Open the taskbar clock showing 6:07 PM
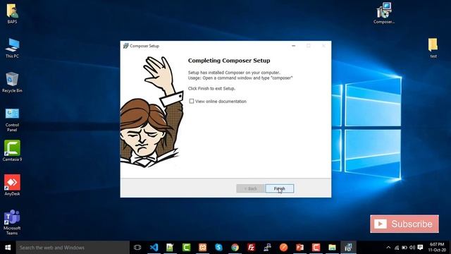Image resolution: width=451 pixels, height=254 pixels. click(x=437, y=248)
